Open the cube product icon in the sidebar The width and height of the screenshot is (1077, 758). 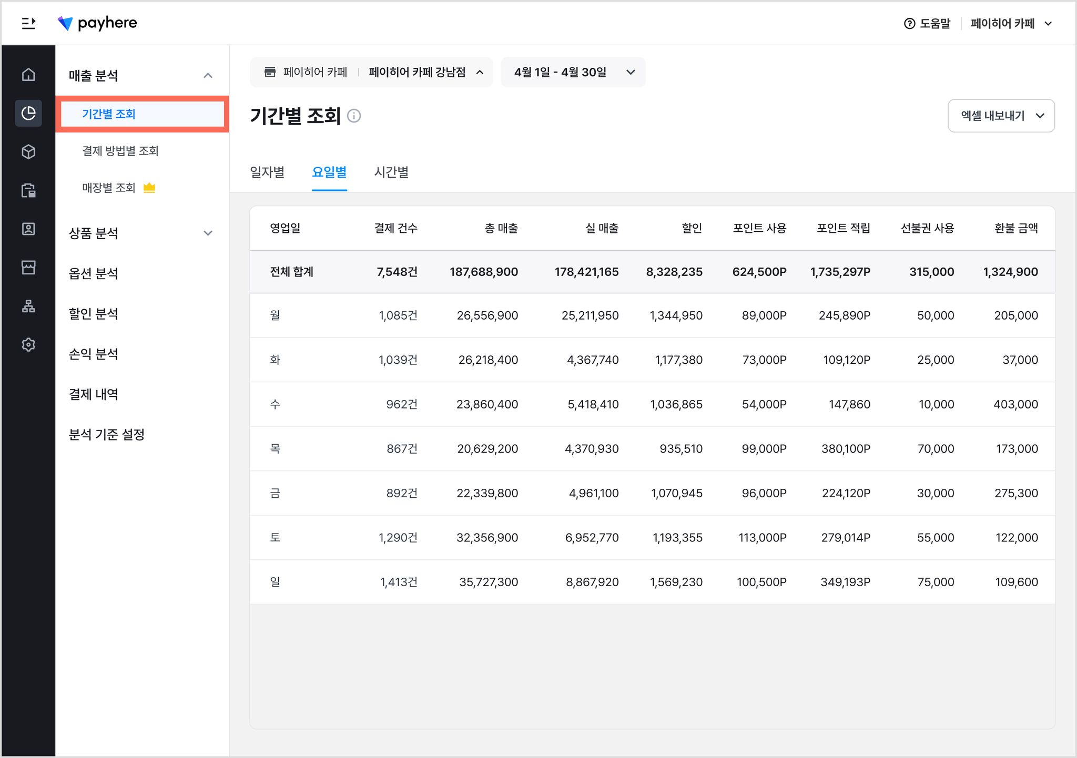click(x=28, y=152)
